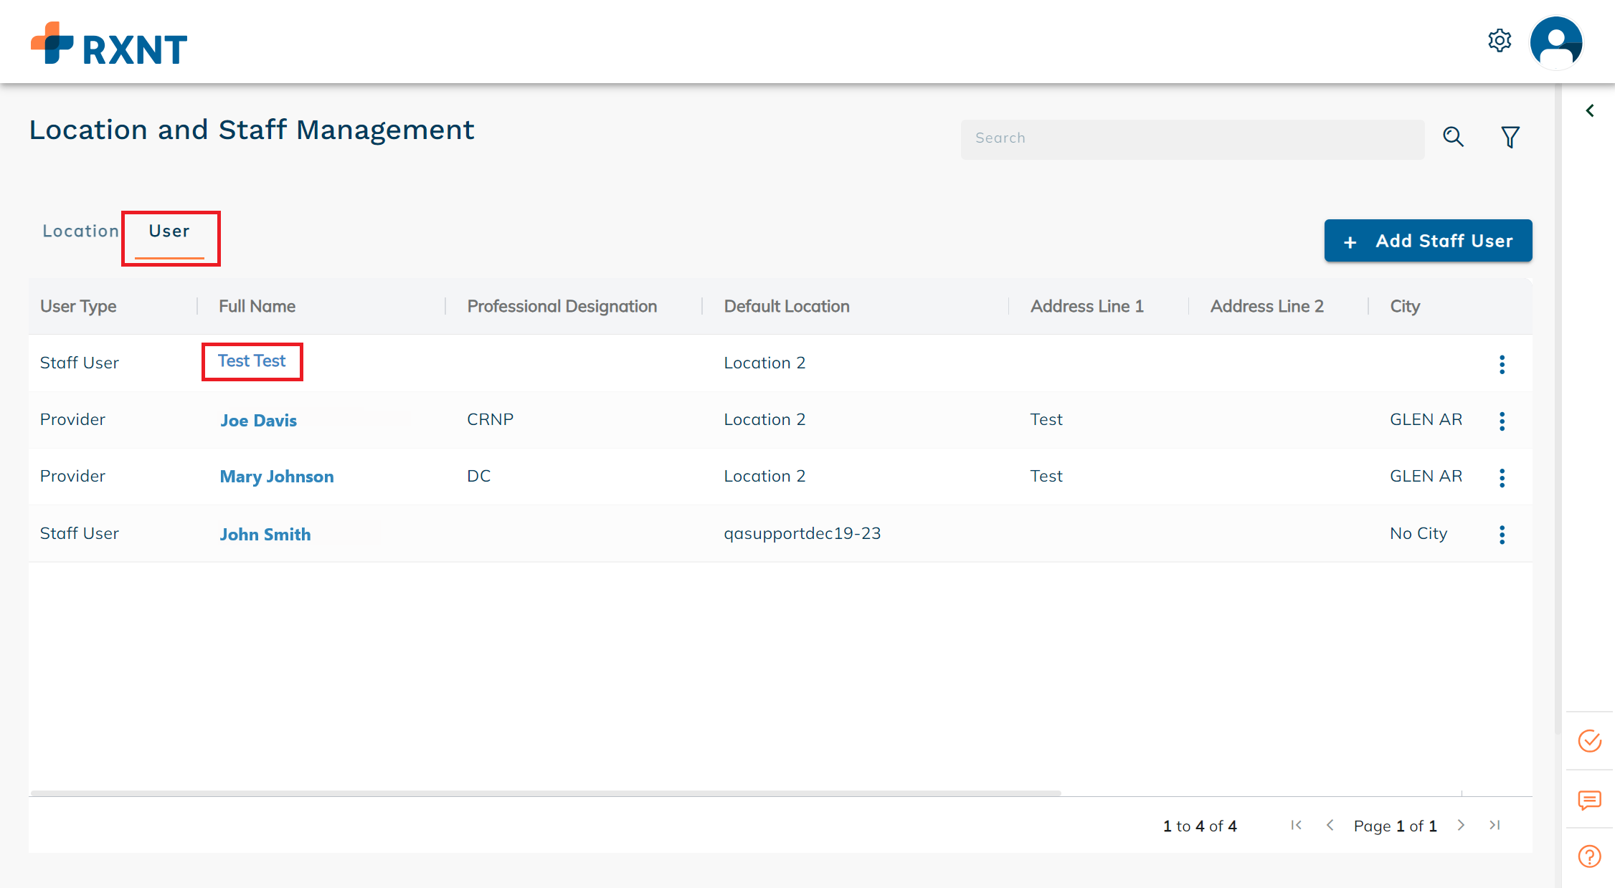Click the Add Staff User button
The height and width of the screenshot is (888, 1615).
pos(1427,241)
